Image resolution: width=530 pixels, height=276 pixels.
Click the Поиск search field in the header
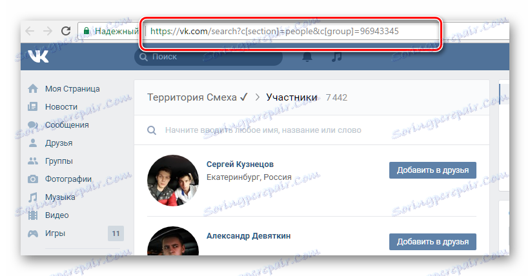click(x=209, y=57)
